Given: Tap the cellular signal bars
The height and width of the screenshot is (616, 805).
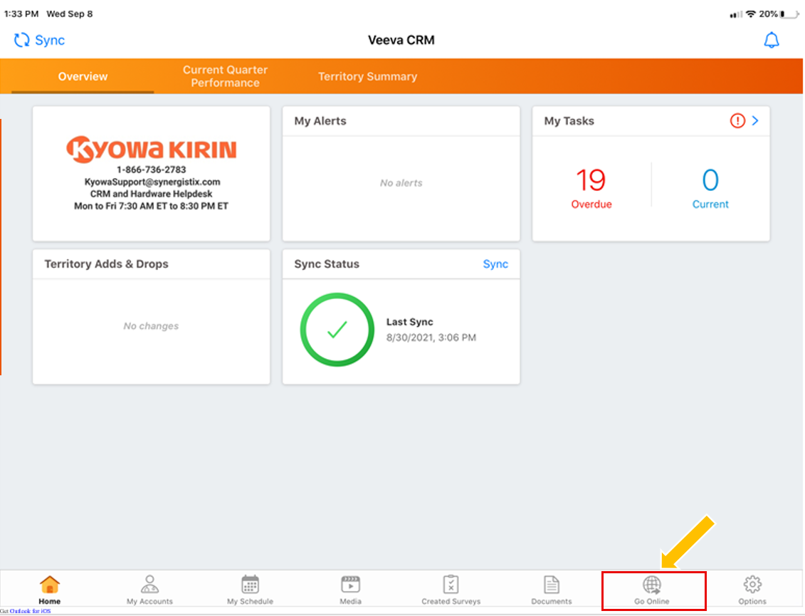Looking at the screenshot, I should pyautogui.click(x=736, y=14).
